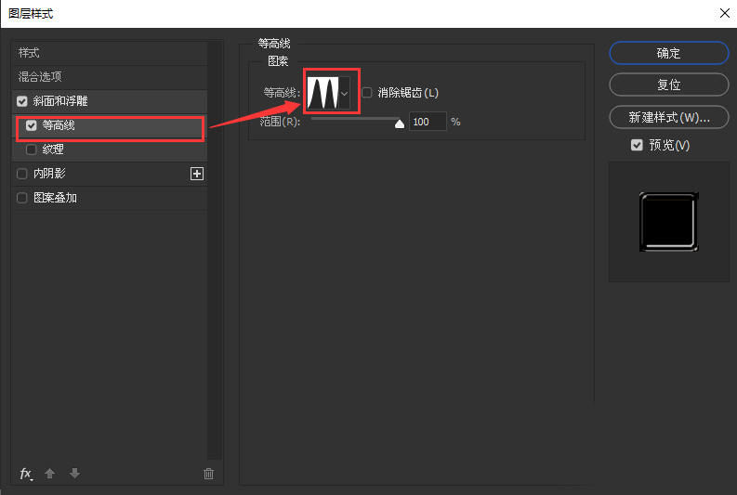The width and height of the screenshot is (737, 495).
Task: Click the 复位 button
Action: pos(669,85)
